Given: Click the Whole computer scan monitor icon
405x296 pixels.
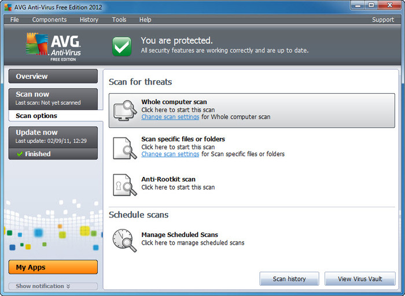Looking at the screenshot, I should [126, 110].
